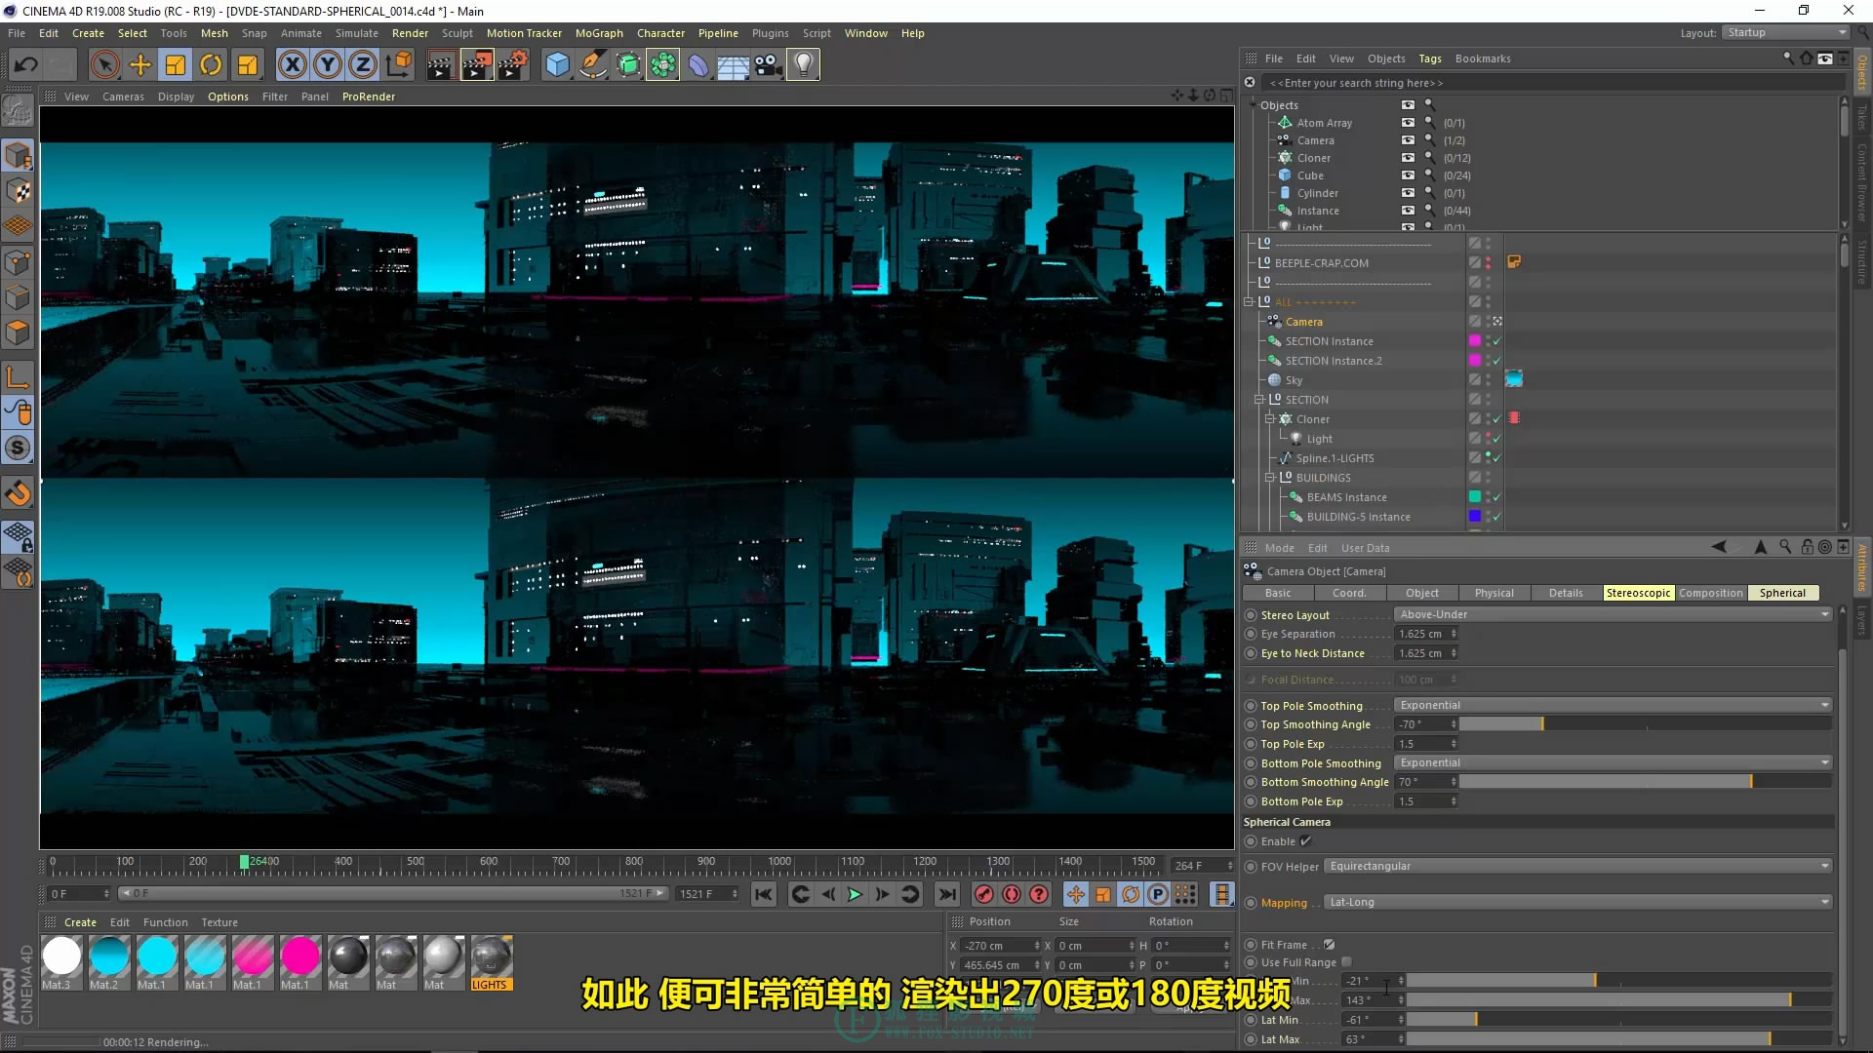Toggle enable checkmark of SECTION Instance
Viewport: 1873px width, 1053px height.
point(1496,341)
